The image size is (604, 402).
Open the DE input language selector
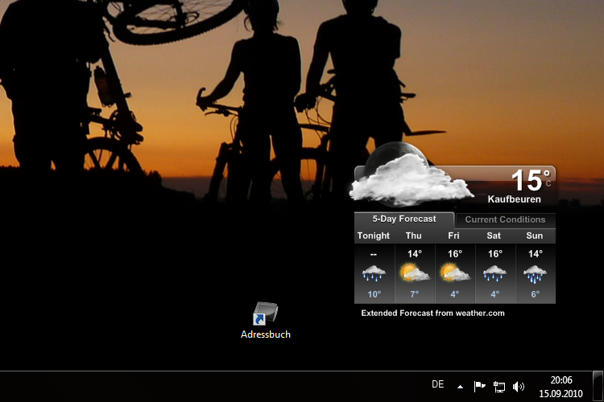(x=438, y=384)
